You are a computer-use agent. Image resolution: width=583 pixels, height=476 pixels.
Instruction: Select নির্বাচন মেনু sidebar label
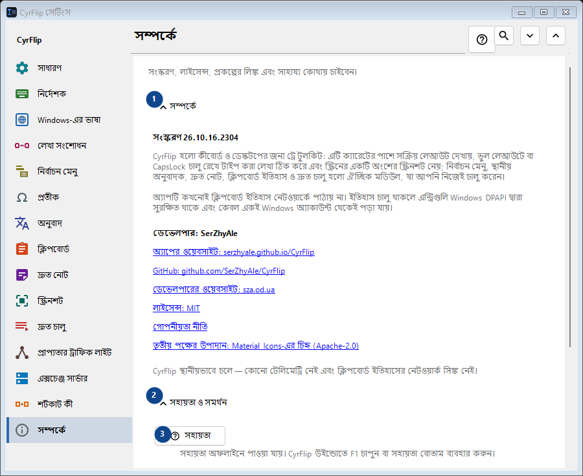pos(58,171)
